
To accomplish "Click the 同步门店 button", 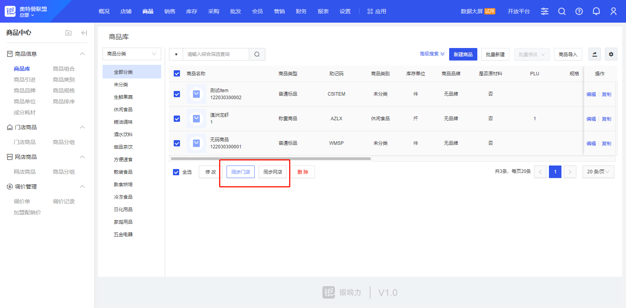I will click(x=241, y=172).
